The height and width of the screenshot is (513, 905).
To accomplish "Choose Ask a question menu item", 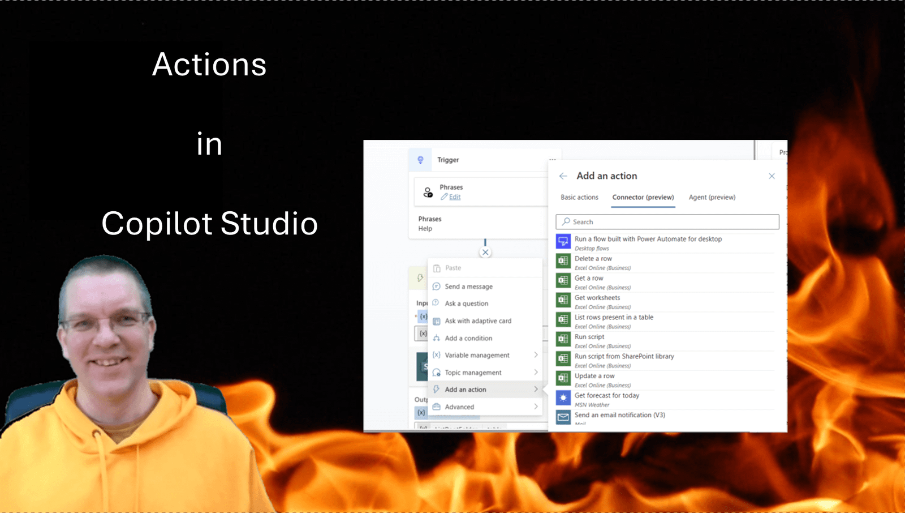I will pos(485,303).
